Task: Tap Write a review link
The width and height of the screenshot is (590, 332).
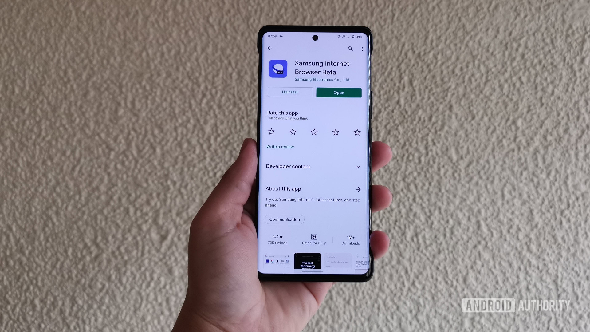Action: 280,147
